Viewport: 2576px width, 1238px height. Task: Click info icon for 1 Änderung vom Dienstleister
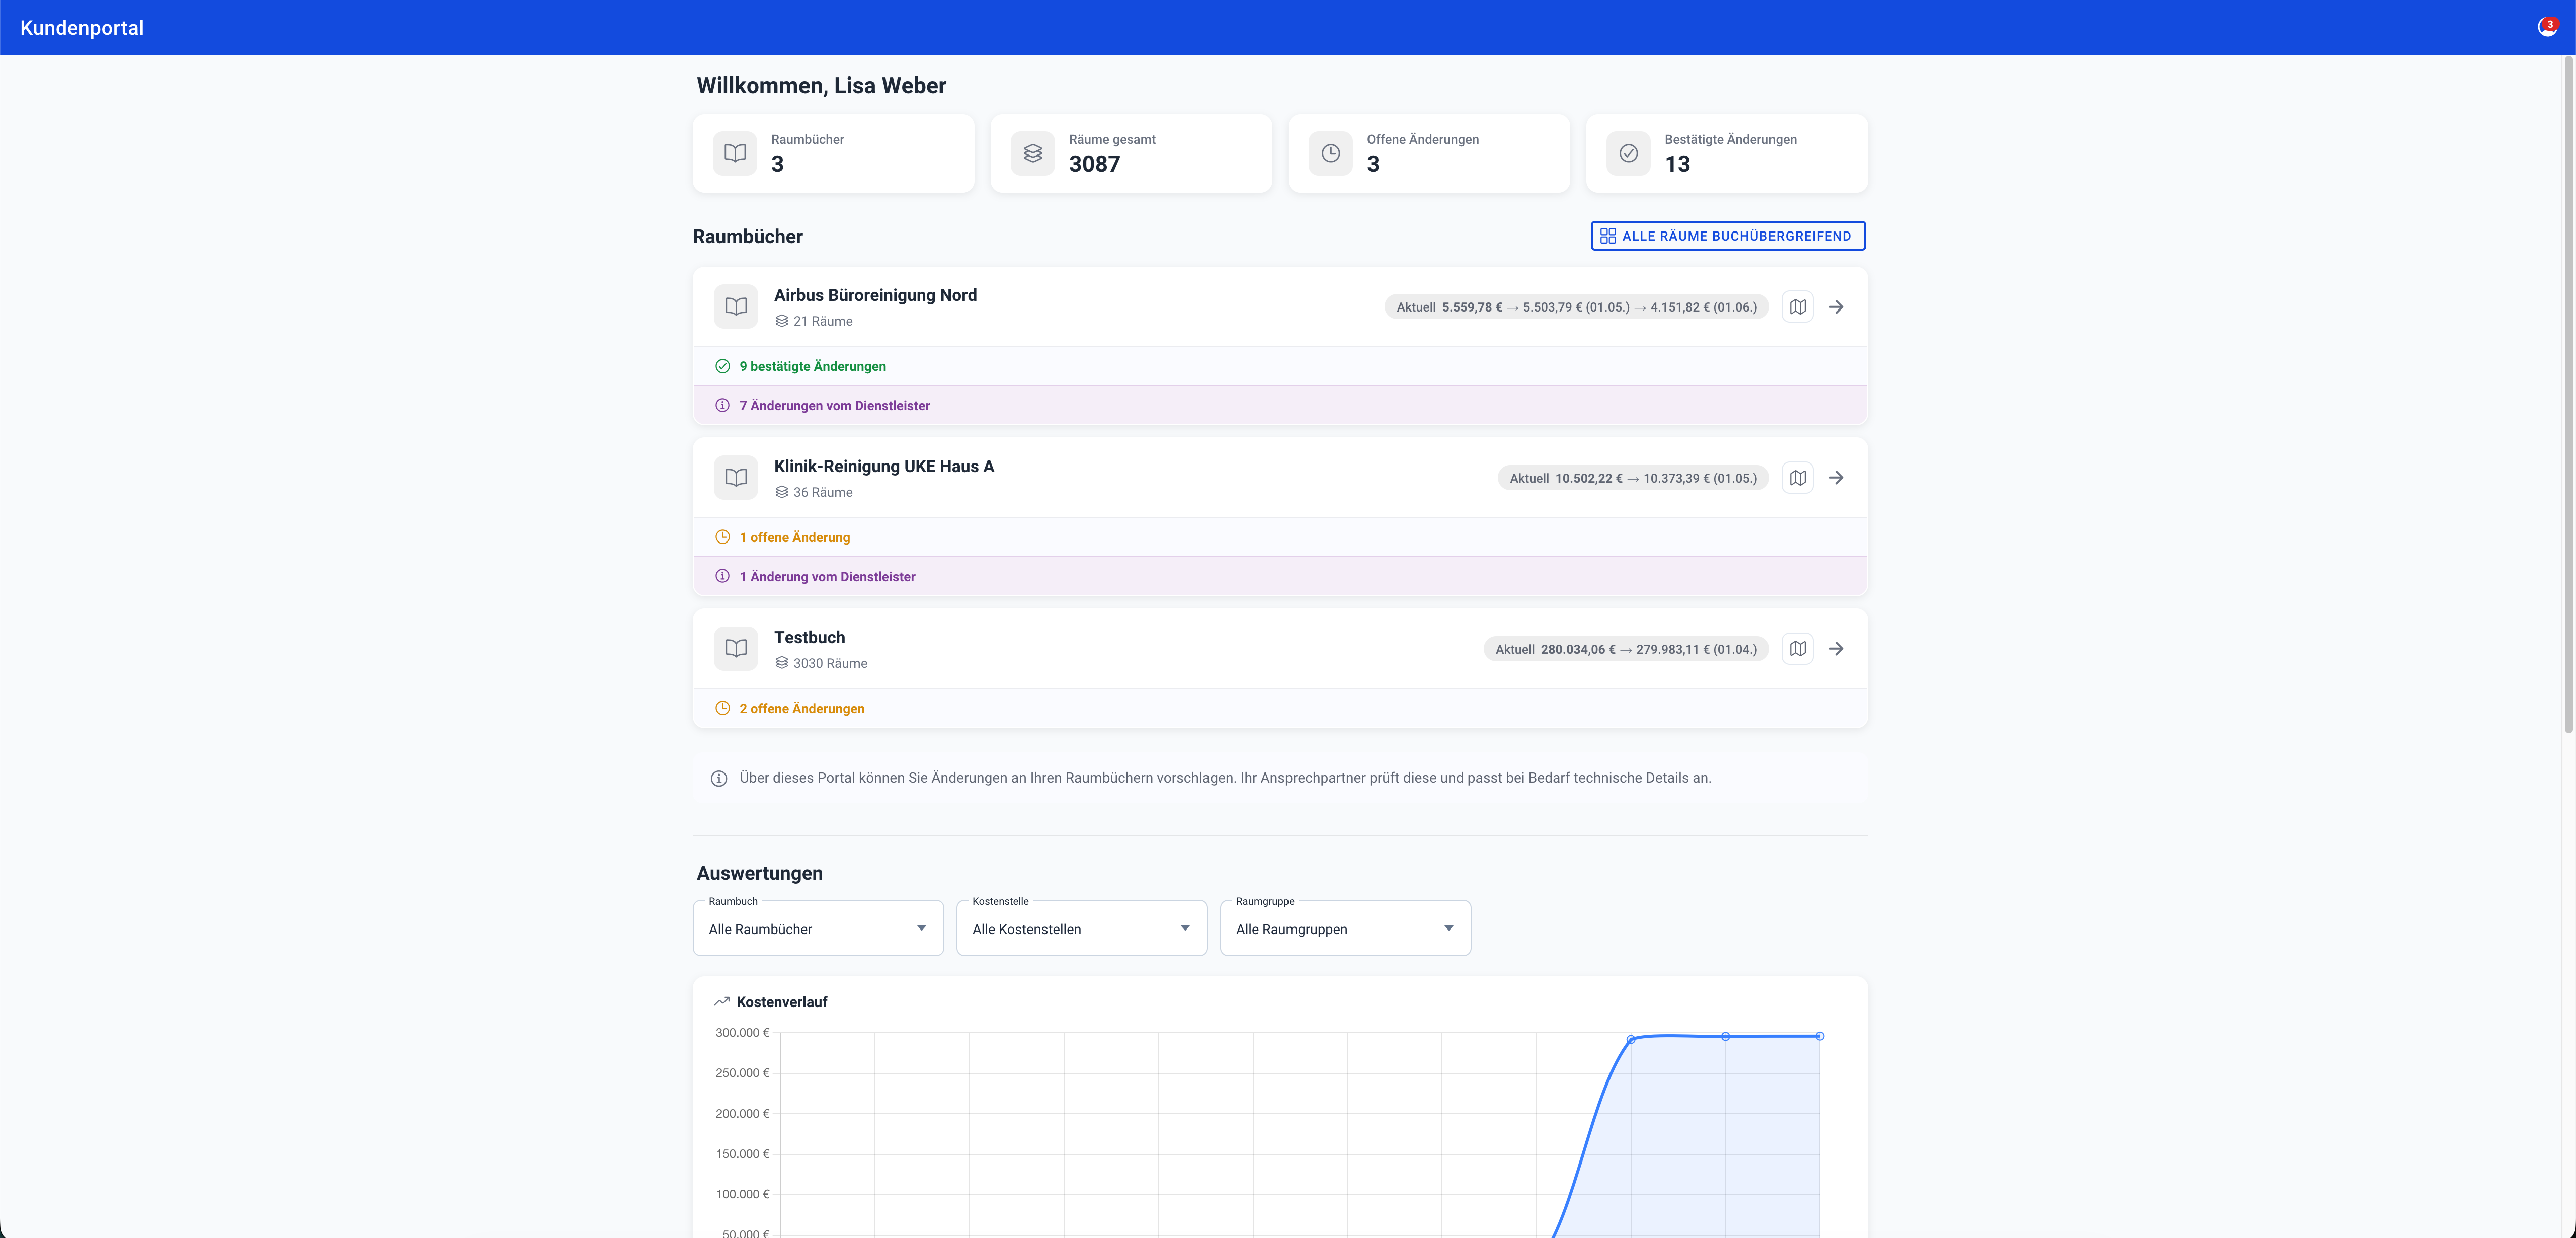coord(723,576)
